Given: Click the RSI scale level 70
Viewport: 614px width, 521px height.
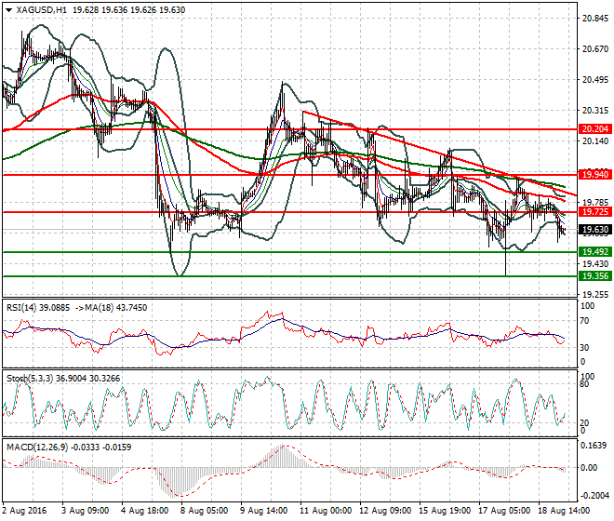Looking at the screenshot, I should (x=584, y=321).
